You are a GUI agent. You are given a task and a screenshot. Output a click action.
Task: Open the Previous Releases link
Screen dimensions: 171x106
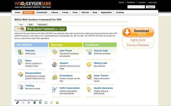click(x=138, y=45)
